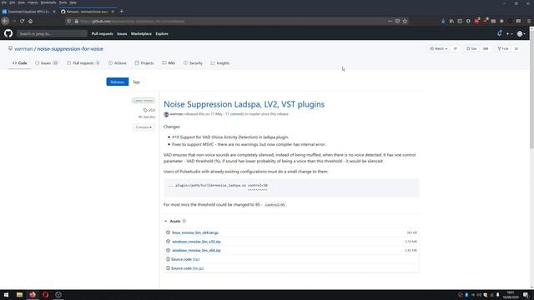The image size is (534, 300).
Task: Open the Wiki tab
Action: (169, 63)
